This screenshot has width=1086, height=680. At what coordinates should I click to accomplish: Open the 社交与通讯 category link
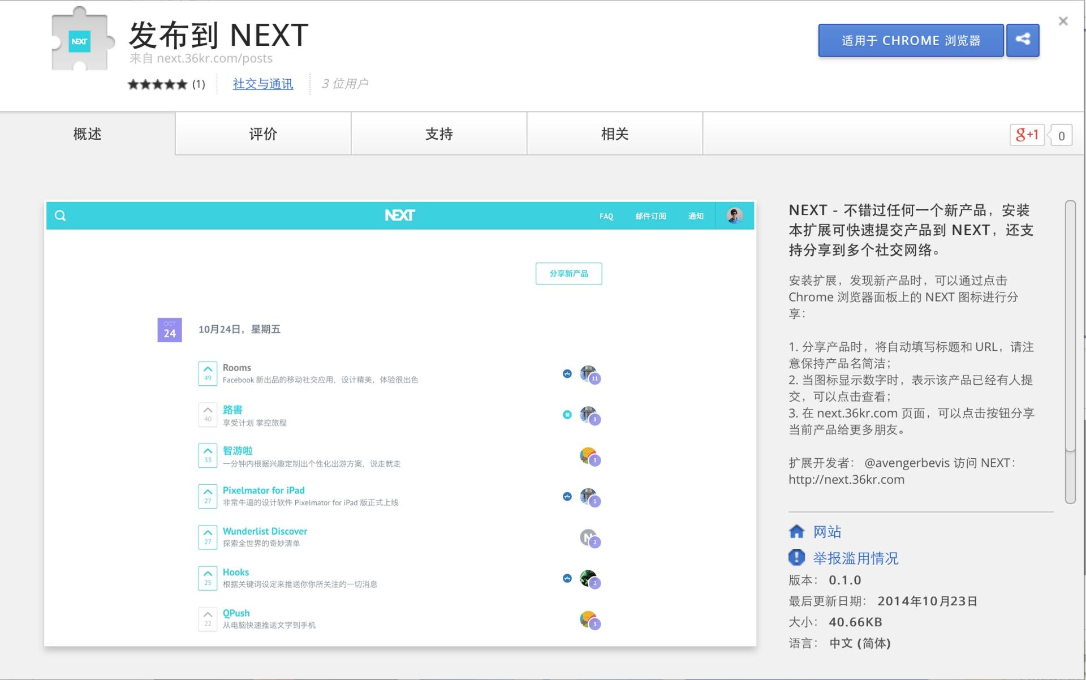263,84
